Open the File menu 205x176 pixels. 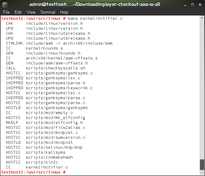(x=6, y=12)
